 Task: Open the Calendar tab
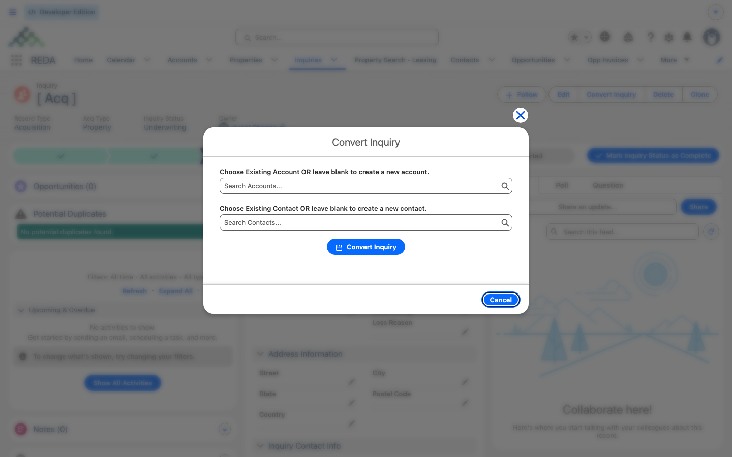[121, 60]
